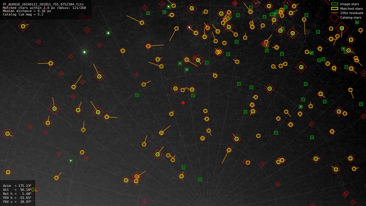366x206 pixels.
Task: Click the red cross at the image center
Action: [x=183, y=103]
